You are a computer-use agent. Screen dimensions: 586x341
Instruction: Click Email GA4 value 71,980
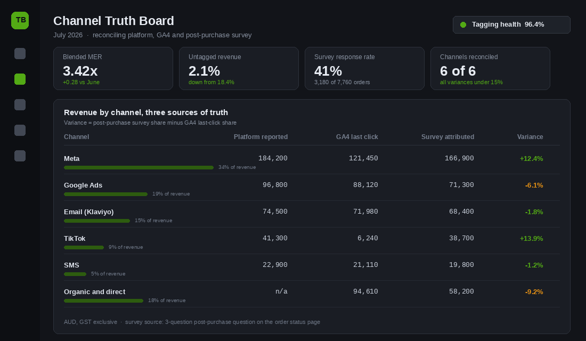(365, 211)
